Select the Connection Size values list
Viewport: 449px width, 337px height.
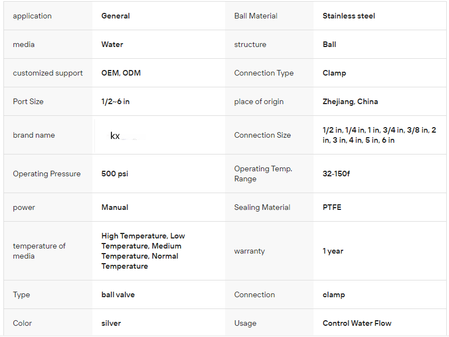pyautogui.click(x=379, y=135)
